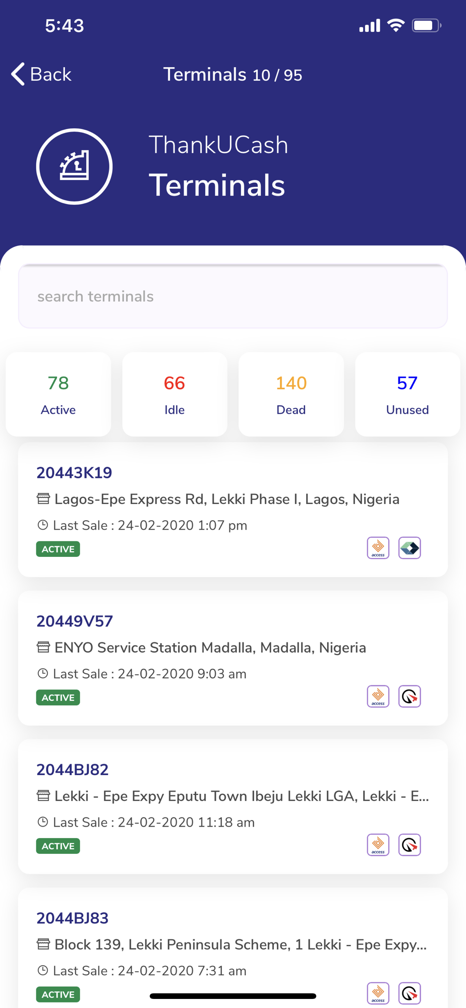
Task: Open terminal 20449V57 details
Action: coord(233,658)
